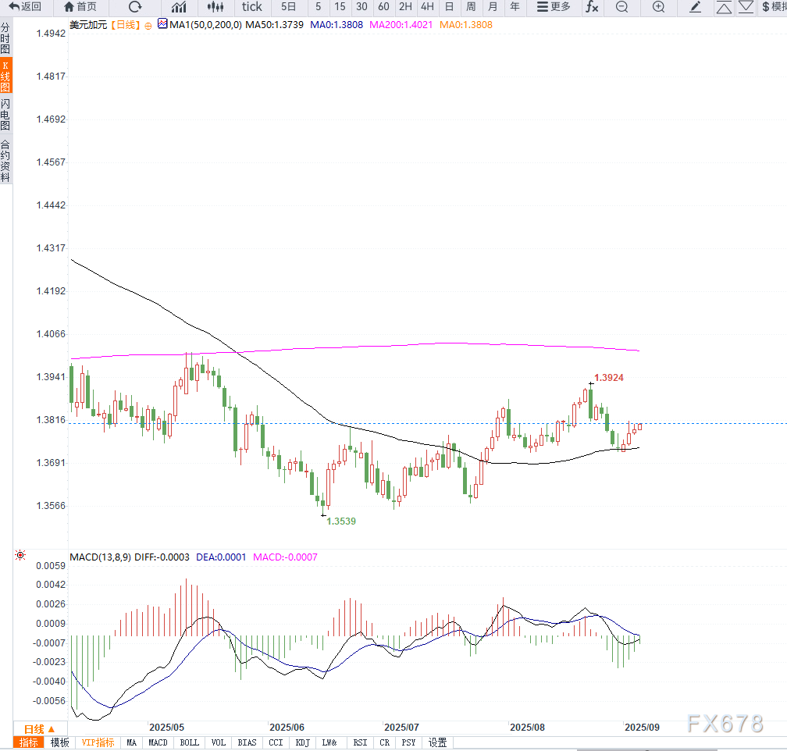The image size is (787, 751).
Task: Select the BOLL indicator tab
Action: tap(189, 742)
